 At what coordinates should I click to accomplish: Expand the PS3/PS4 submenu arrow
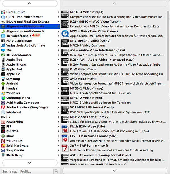[58, 131]
